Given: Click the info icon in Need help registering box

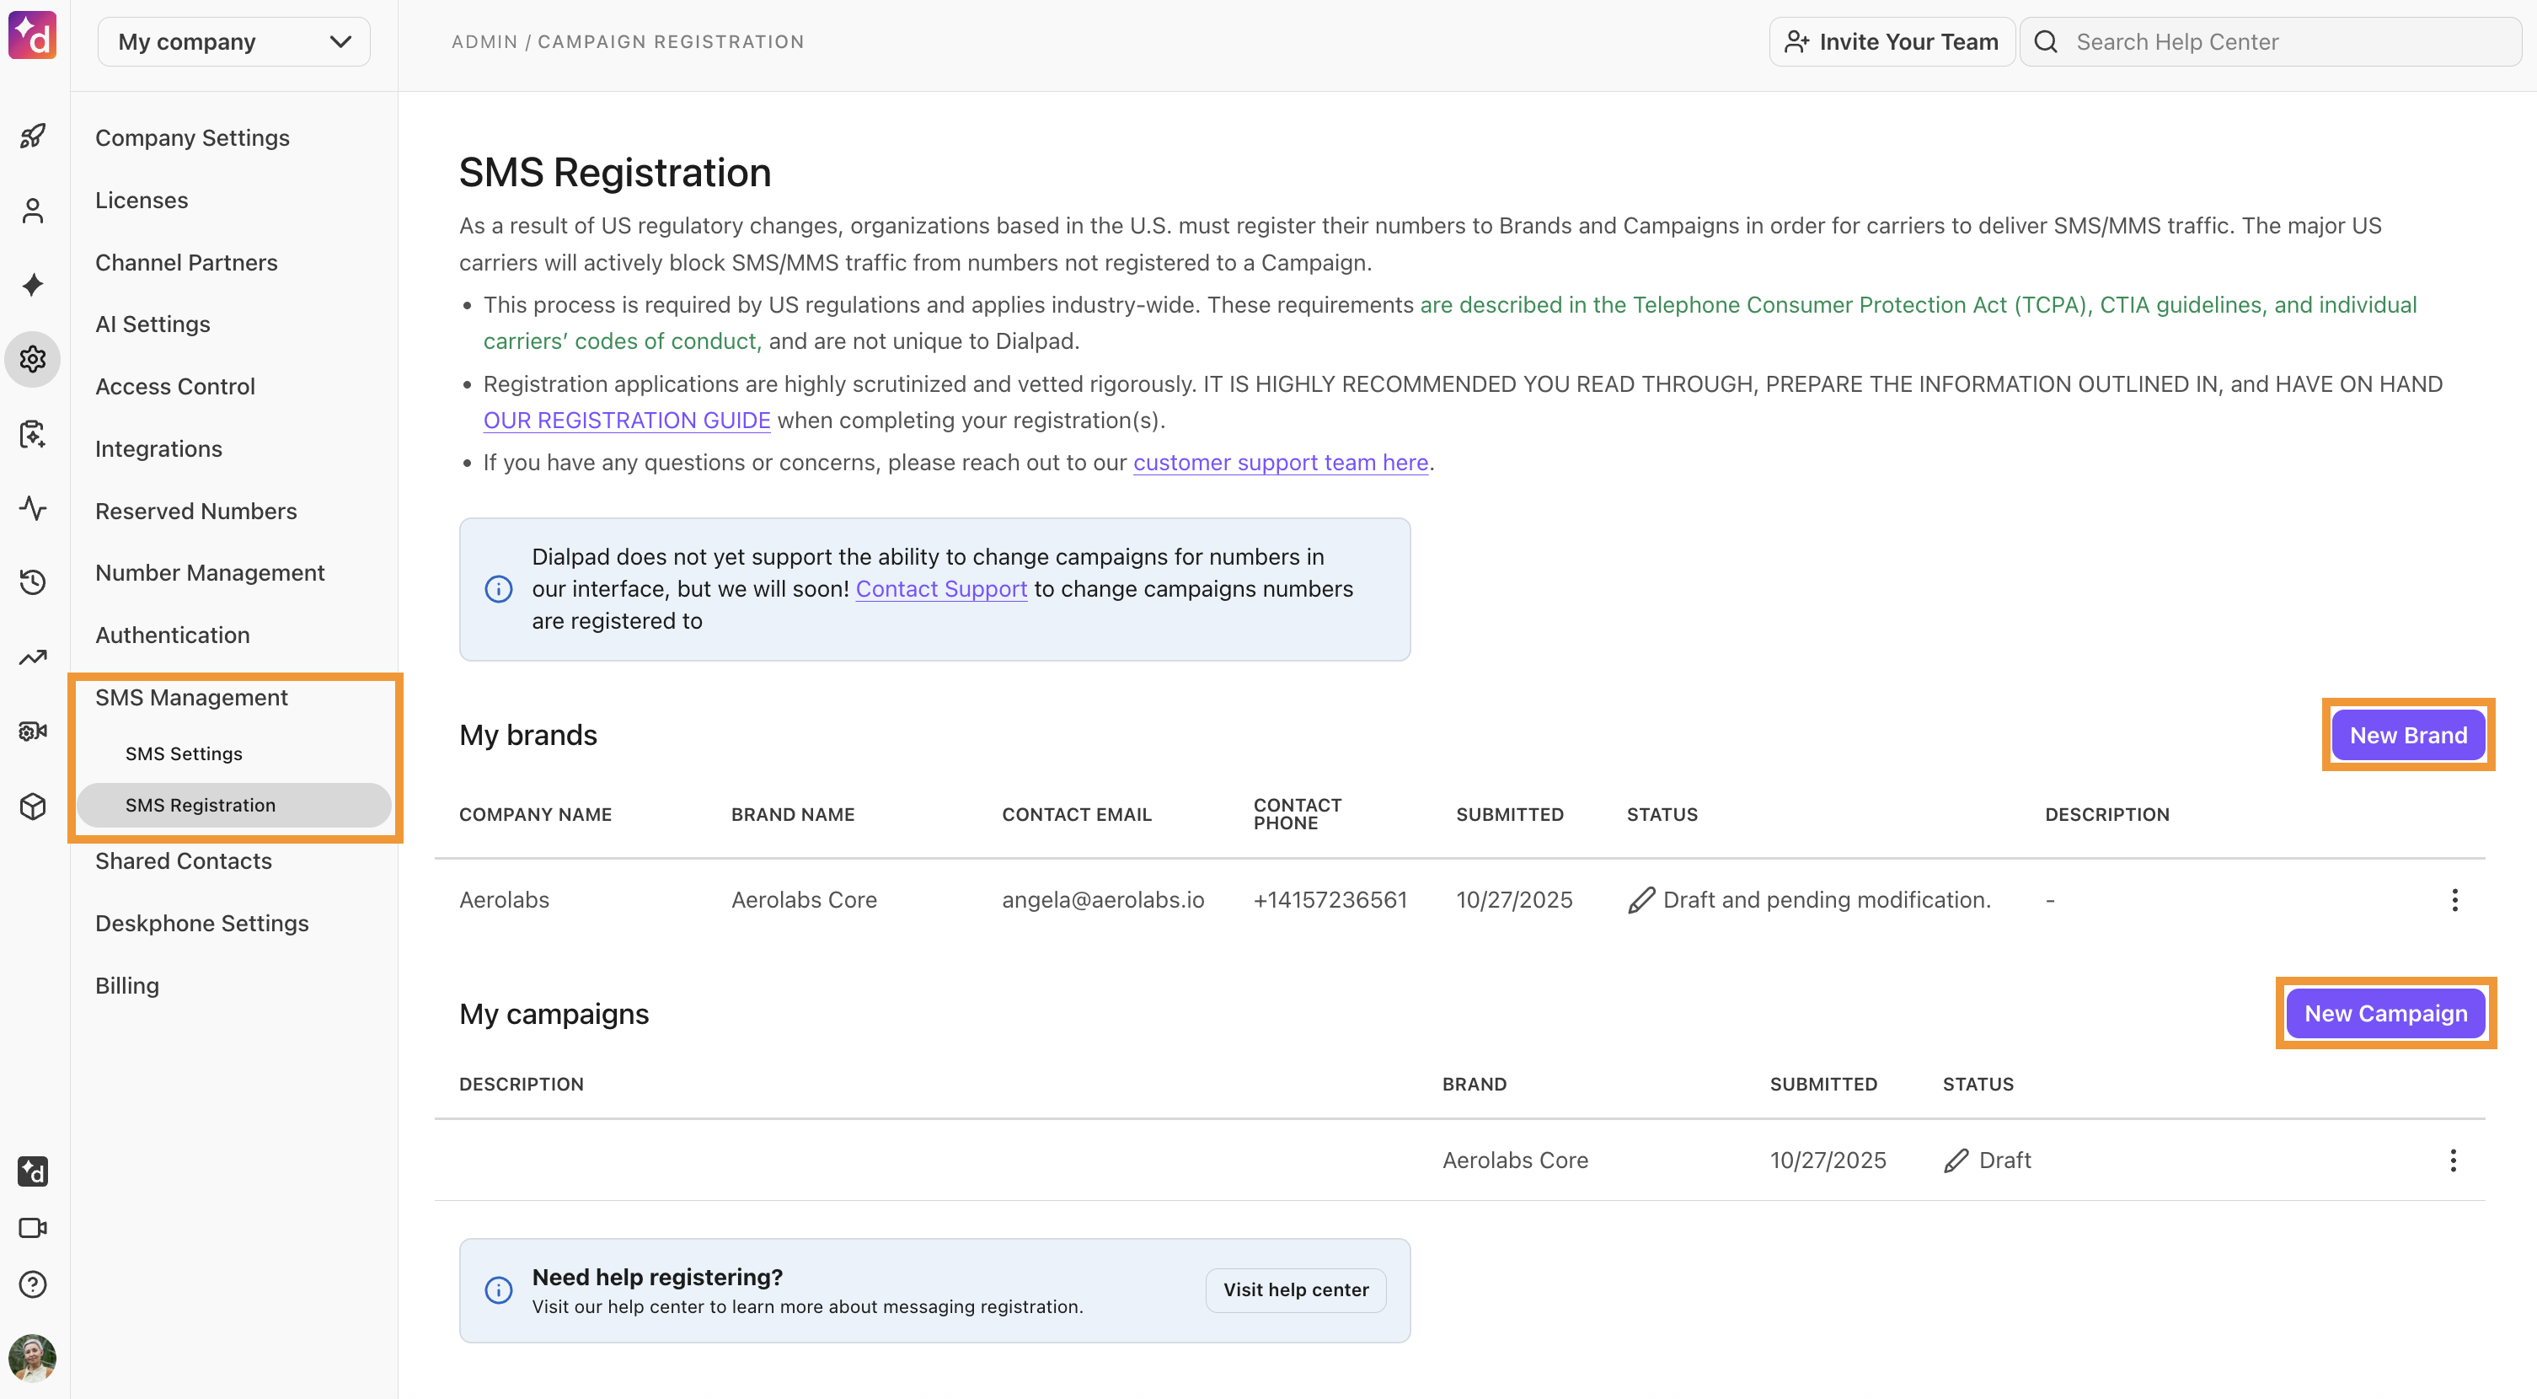Looking at the screenshot, I should click(x=498, y=1289).
